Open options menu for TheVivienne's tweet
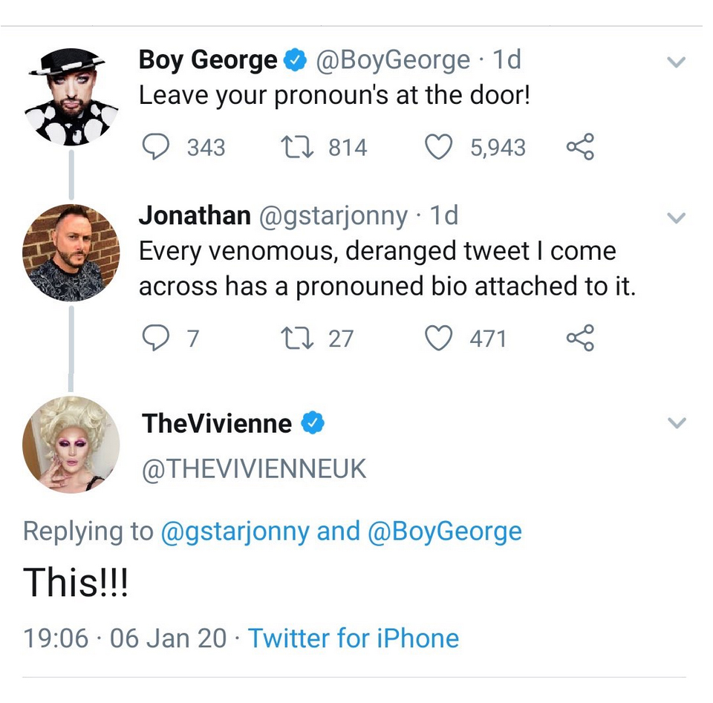The height and width of the screenshot is (703, 713). point(676,423)
